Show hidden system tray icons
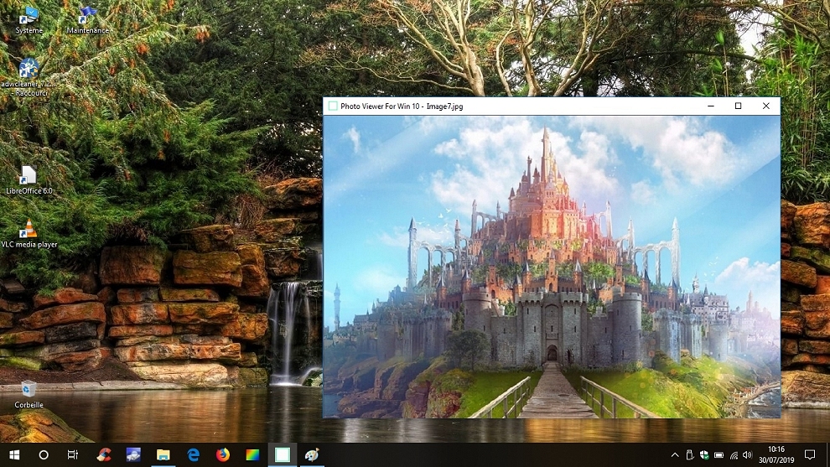Screen dimensions: 830x467 [x=675, y=454]
